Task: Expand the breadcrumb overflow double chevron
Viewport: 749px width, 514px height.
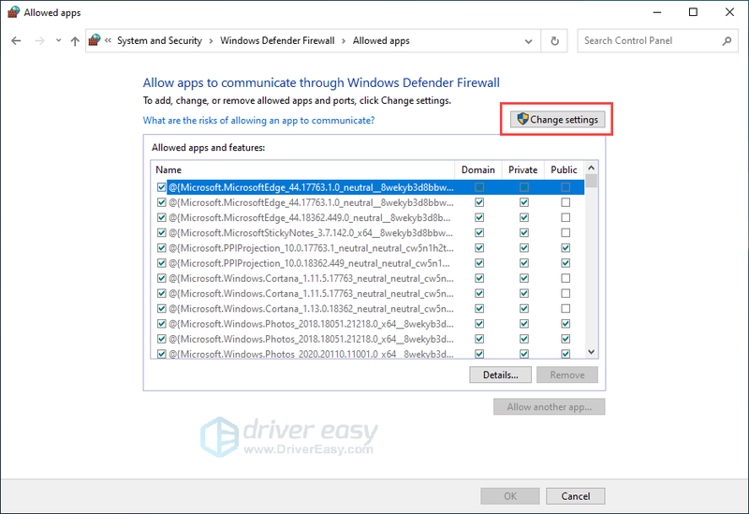Action: point(108,40)
